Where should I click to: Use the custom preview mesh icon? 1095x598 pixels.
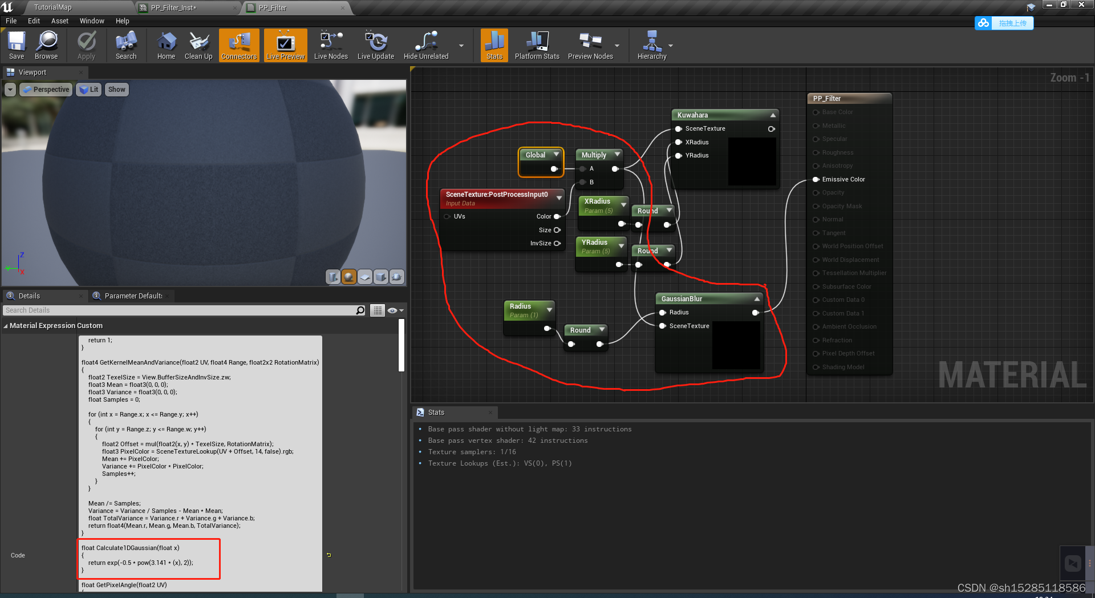coord(397,277)
